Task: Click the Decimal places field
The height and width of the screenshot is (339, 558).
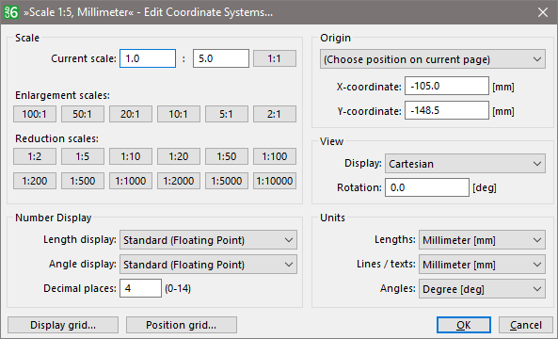Action: coord(140,288)
